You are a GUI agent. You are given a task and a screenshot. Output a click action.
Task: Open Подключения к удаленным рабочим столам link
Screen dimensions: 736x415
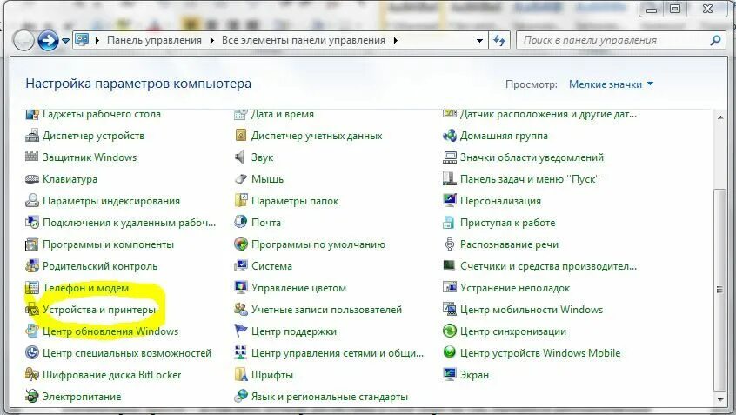pos(129,223)
